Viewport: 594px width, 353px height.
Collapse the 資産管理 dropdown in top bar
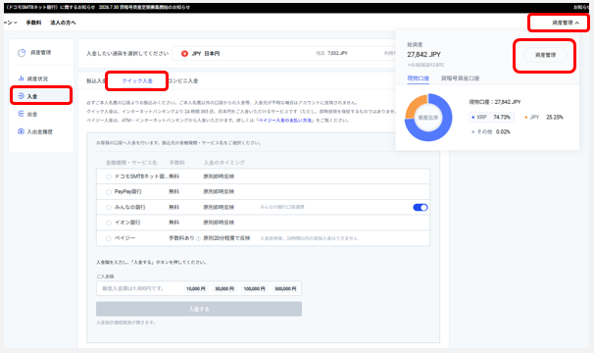[x=566, y=23]
